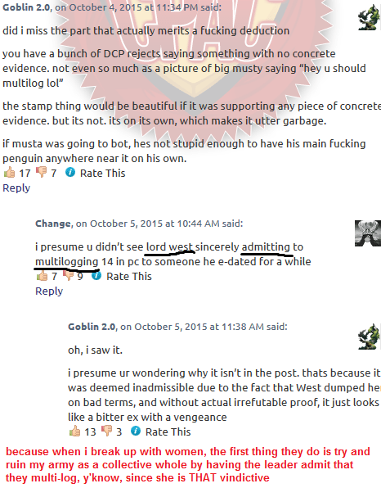The width and height of the screenshot is (381, 497).
Task: Click Goblin 2.0's avatar on top comment
Action: coord(370,17)
